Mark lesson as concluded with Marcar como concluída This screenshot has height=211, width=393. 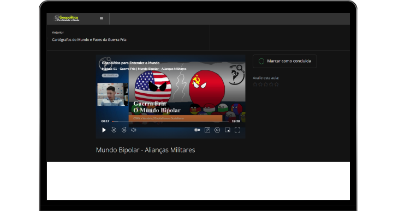pyautogui.click(x=285, y=61)
